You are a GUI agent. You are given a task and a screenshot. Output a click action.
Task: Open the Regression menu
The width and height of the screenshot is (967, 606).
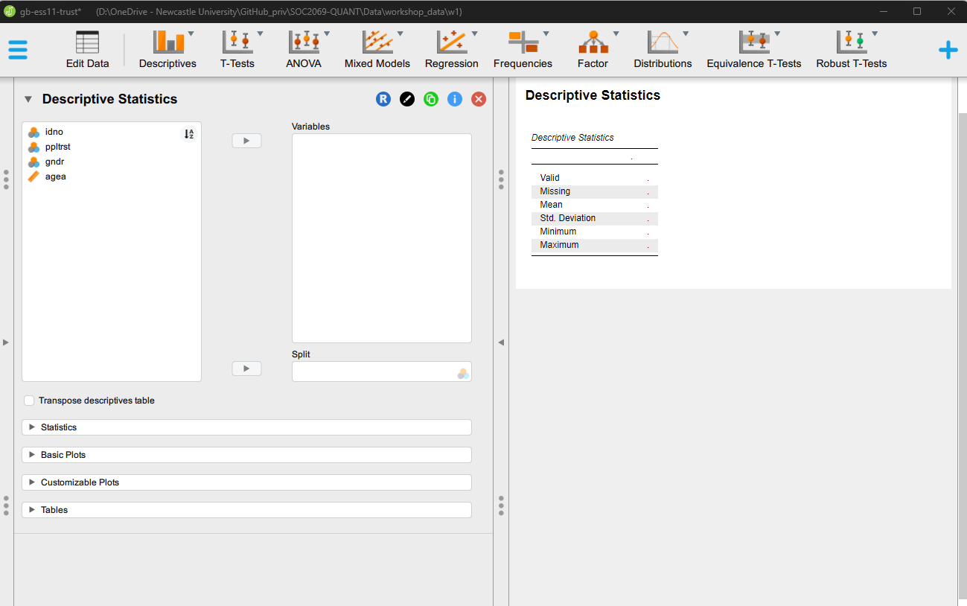pos(451,49)
